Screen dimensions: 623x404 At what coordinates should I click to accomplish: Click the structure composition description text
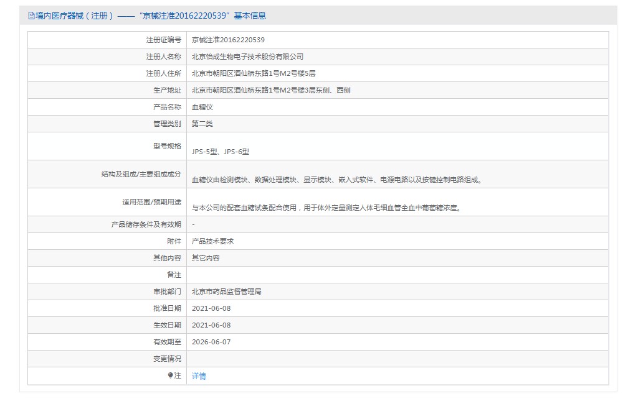tap(337, 180)
